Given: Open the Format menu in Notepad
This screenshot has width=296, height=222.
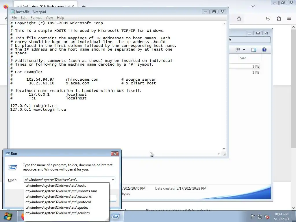Looking at the screenshot, I should pyautogui.click(x=36, y=18).
